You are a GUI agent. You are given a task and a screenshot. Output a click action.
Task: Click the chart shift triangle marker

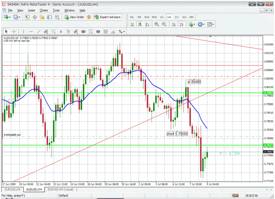point(210,37)
